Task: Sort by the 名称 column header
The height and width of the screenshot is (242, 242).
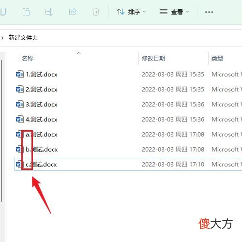Action: [28, 58]
